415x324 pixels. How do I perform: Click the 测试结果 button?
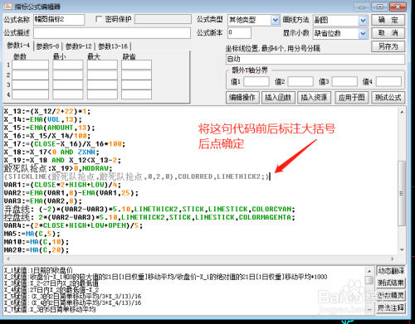(391, 283)
